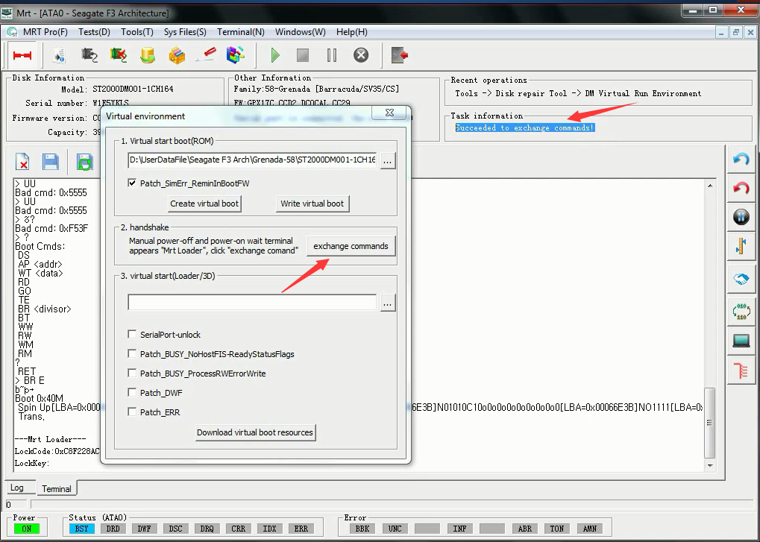Click the ruler with blue arrows icon
Screen dimensions: 760x542
pyautogui.click(x=741, y=246)
